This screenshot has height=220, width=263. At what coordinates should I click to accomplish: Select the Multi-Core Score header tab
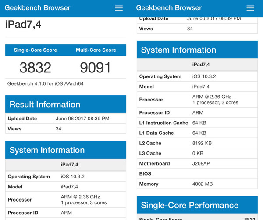click(96, 50)
